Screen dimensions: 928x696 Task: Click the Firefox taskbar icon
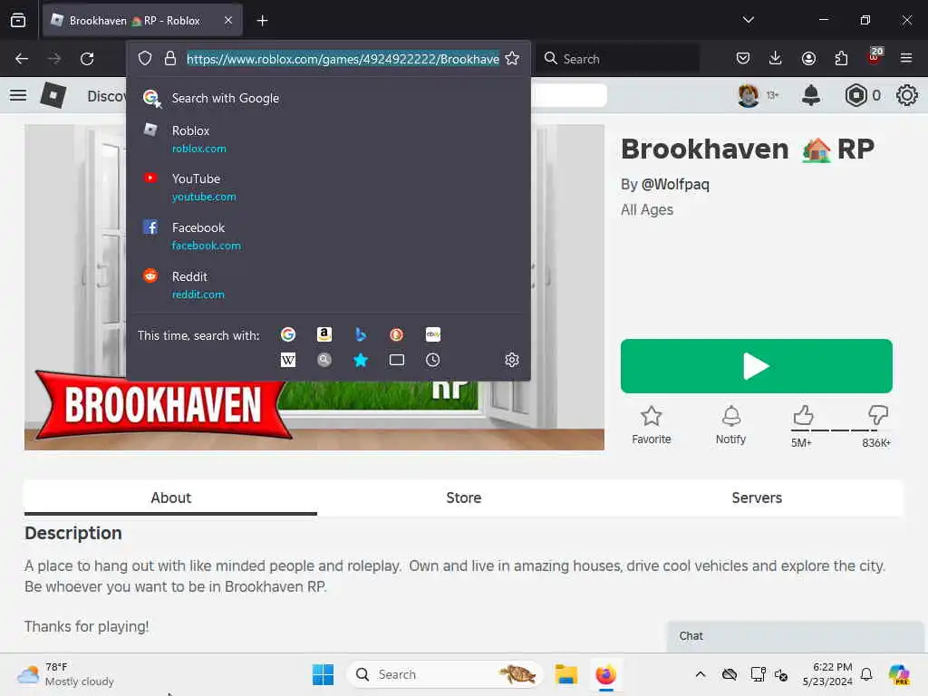(x=605, y=674)
